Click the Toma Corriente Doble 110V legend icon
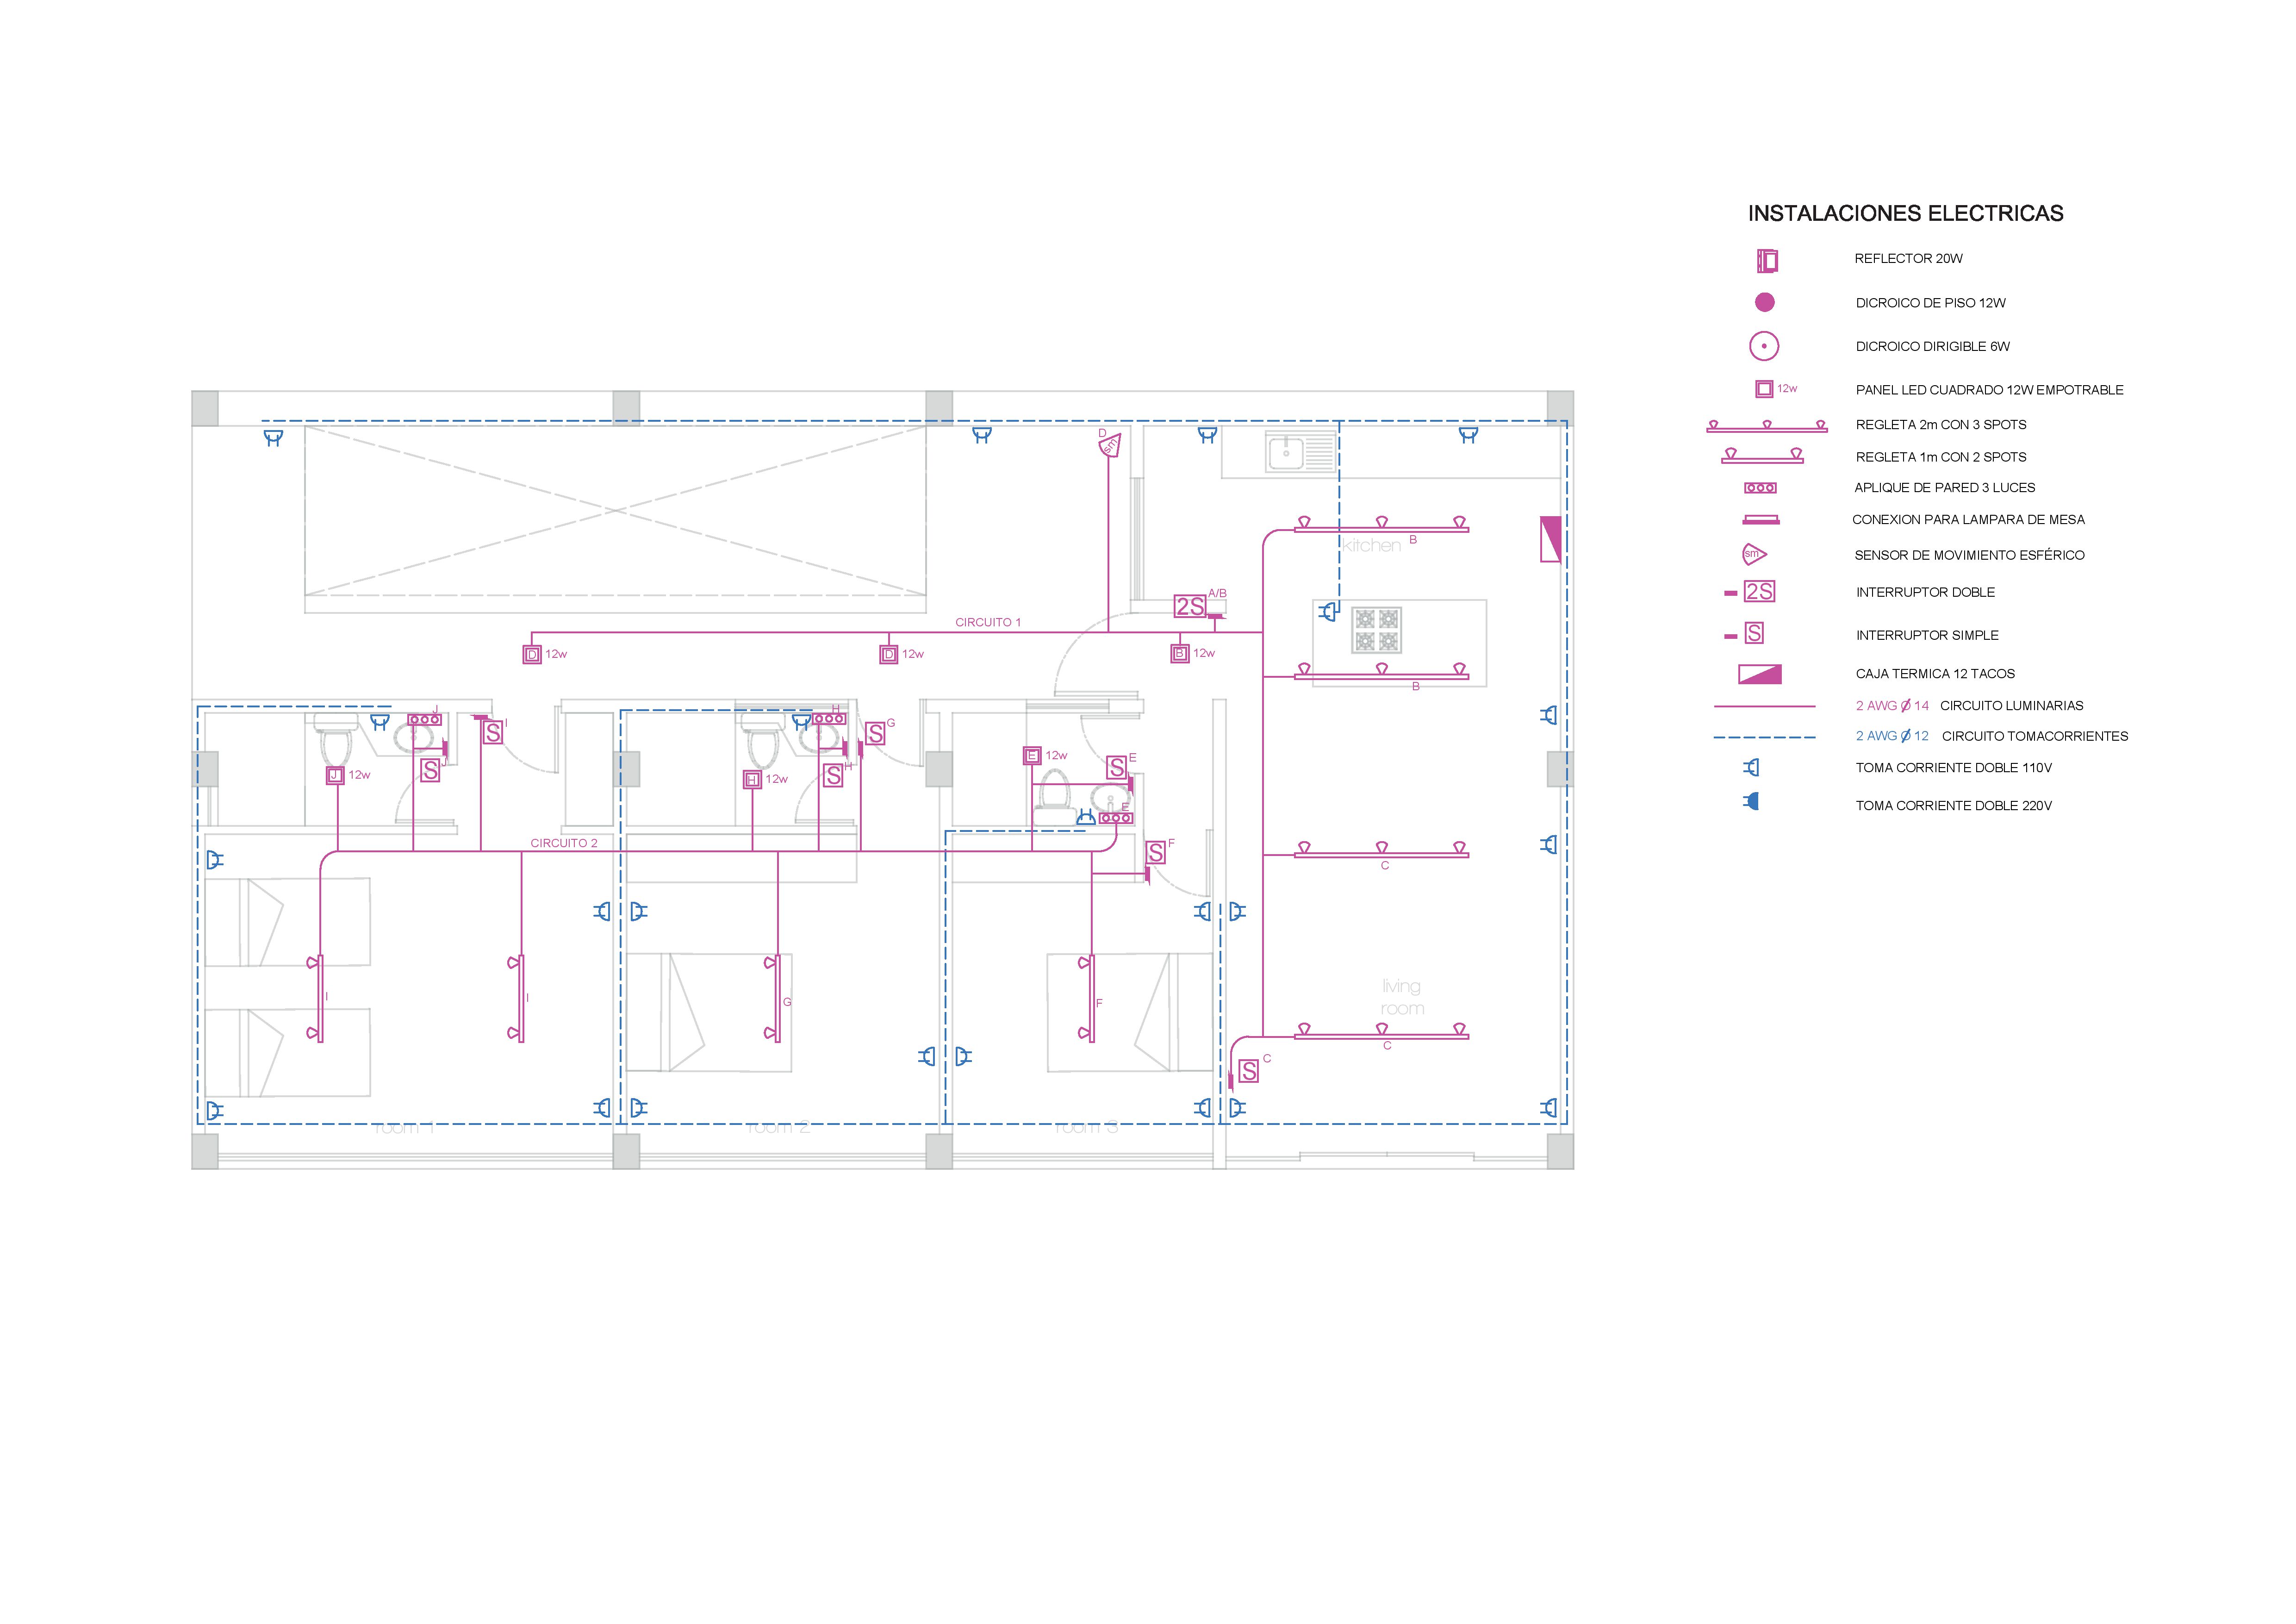Viewport: 2296px width, 1624px height. pyautogui.click(x=1751, y=767)
